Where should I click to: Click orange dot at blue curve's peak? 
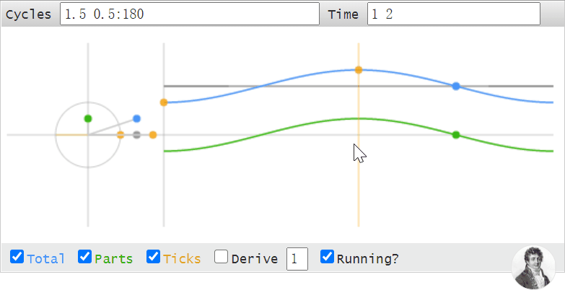pos(359,70)
